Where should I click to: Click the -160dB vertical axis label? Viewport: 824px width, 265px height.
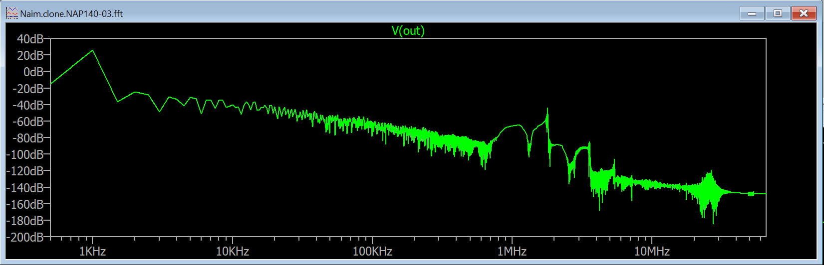pos(24,204)
